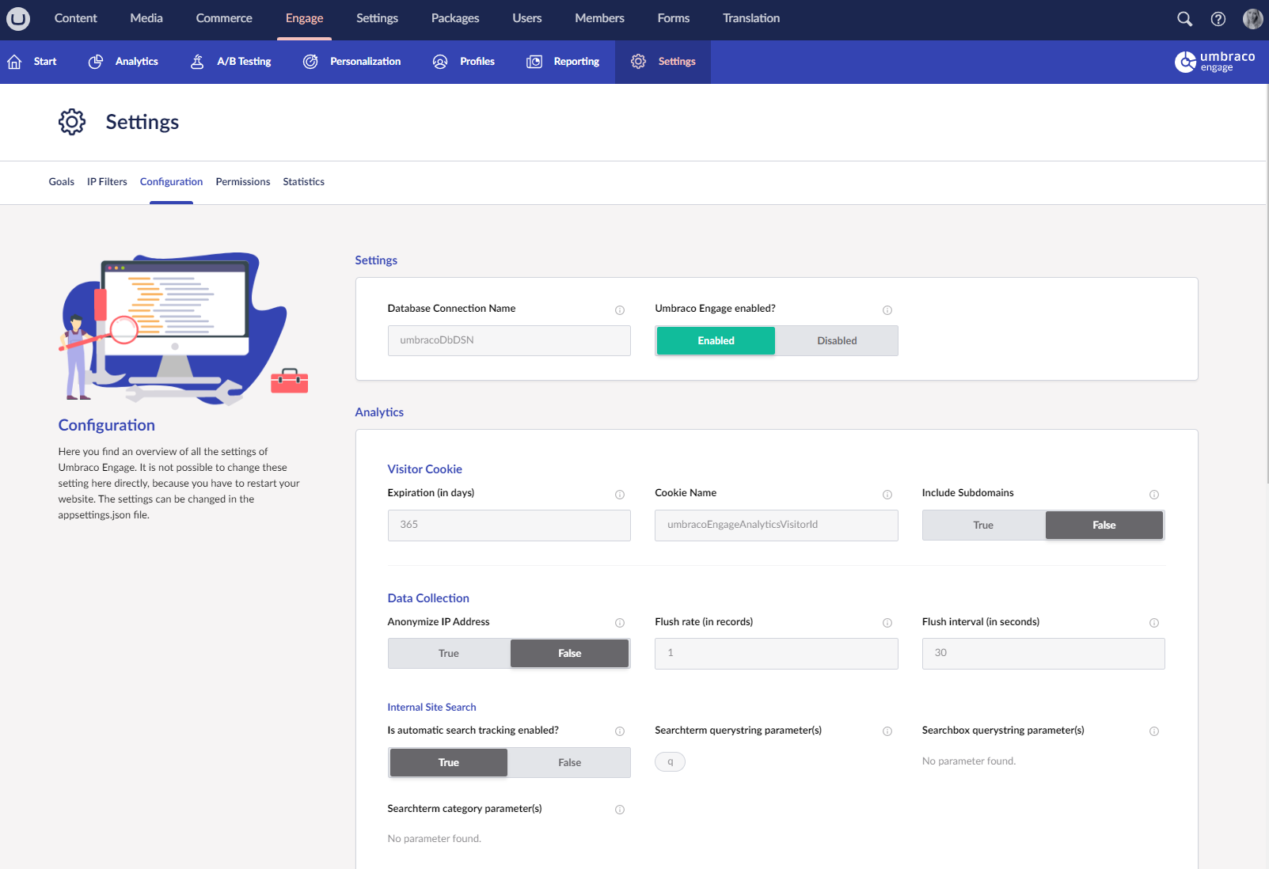1269x869 pixels.
Task: Open the A/B Testing flask icon
Action: [196, 61]
